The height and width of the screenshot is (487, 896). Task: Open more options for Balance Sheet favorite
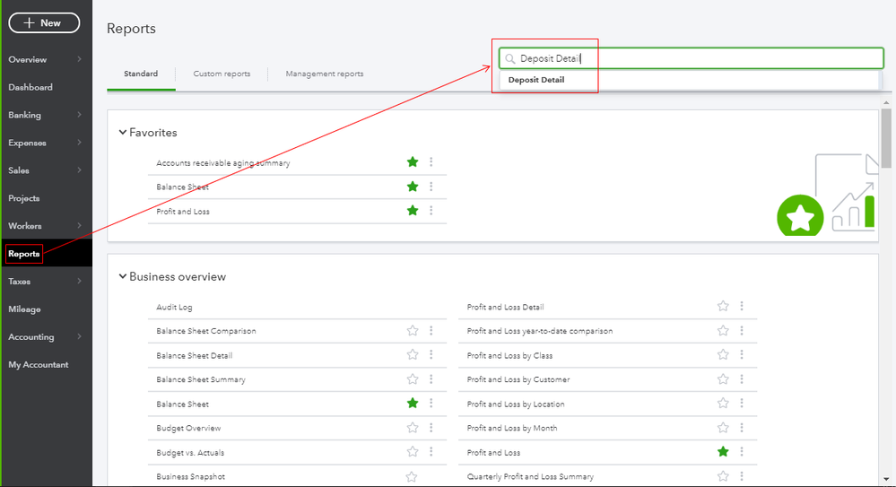click(431, 187)
